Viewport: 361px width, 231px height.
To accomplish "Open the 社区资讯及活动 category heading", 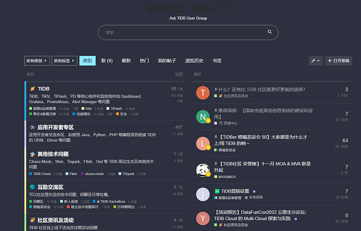I will tap(55, 220).
